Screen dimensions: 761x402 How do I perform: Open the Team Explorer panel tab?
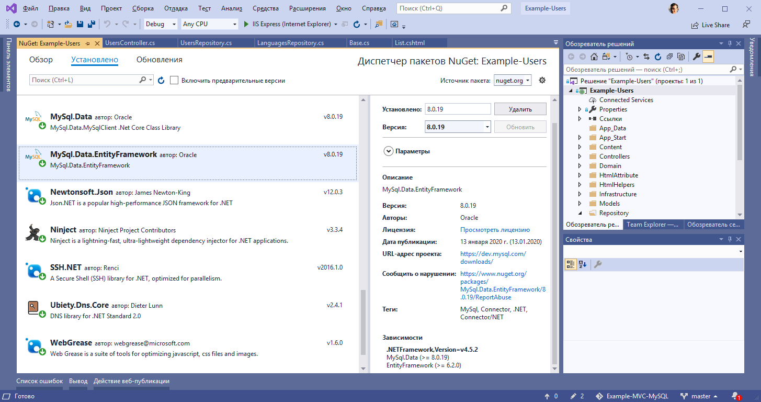coord(653,225)
